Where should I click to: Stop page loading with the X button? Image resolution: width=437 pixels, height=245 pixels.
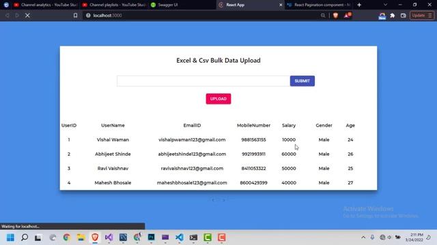[x=27, y=16]
